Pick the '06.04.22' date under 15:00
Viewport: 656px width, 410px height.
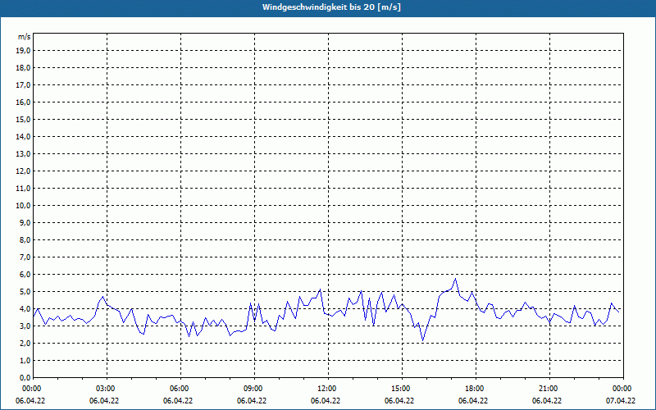click(x=399, y=400)
